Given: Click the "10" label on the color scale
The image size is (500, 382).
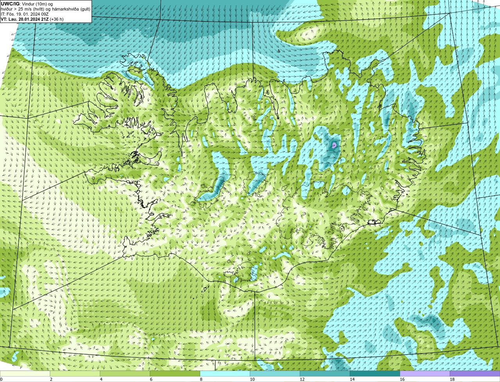Looking at the screenshot, I should tap(252, 379).
